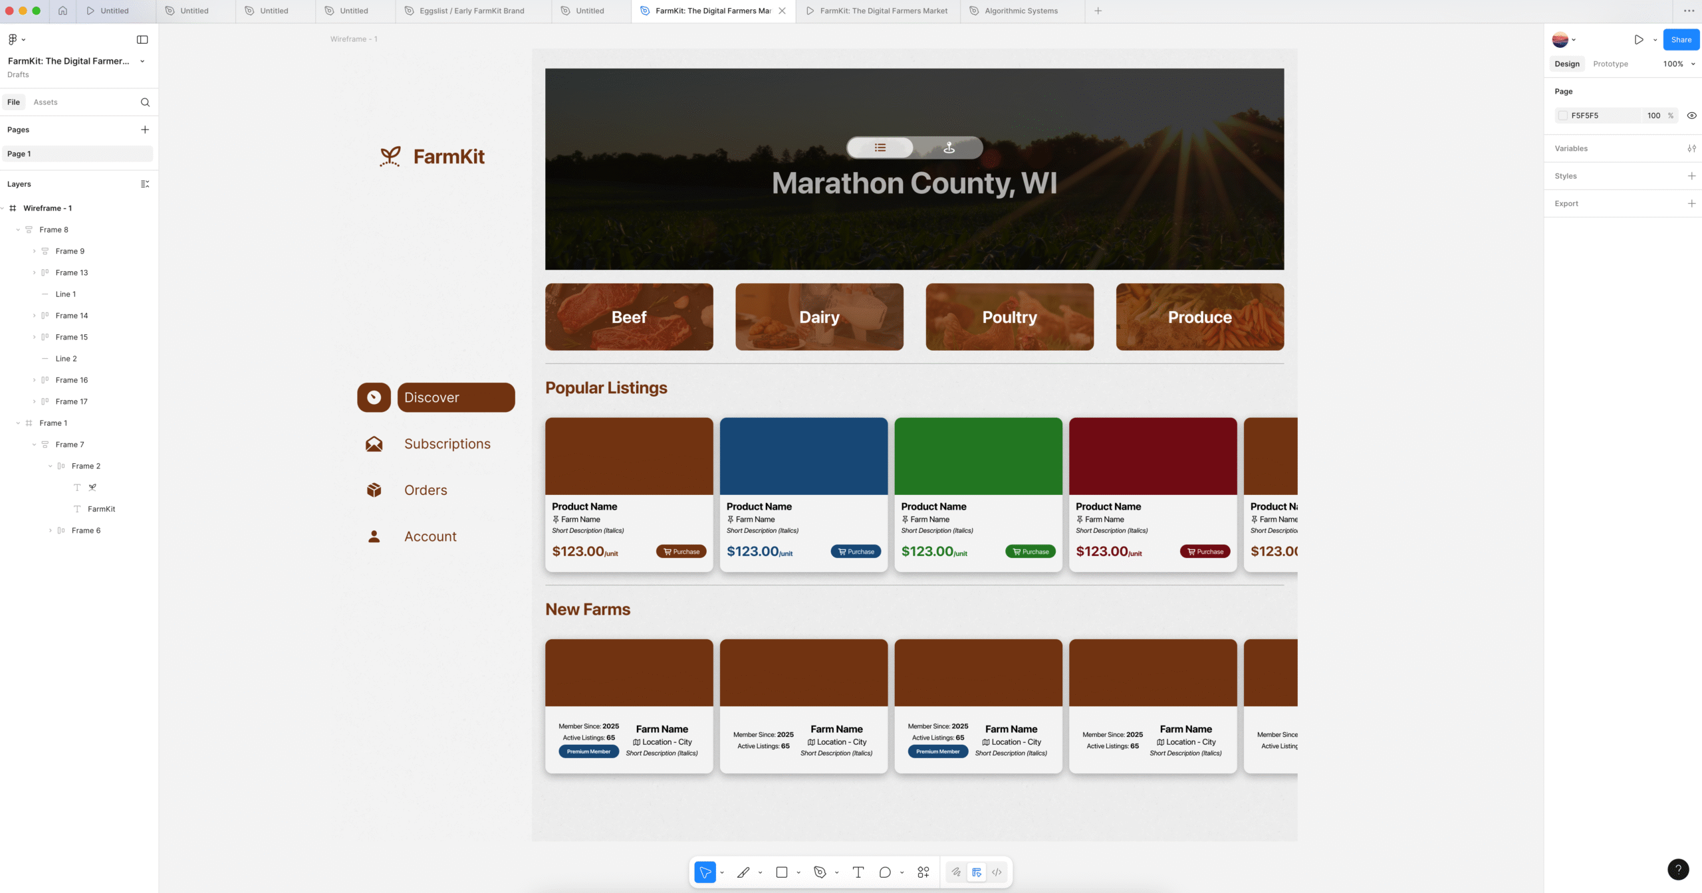
Task: Open the Actions tool in bottom toolbar
Action: pyautogui.click(x=923, y=872)
